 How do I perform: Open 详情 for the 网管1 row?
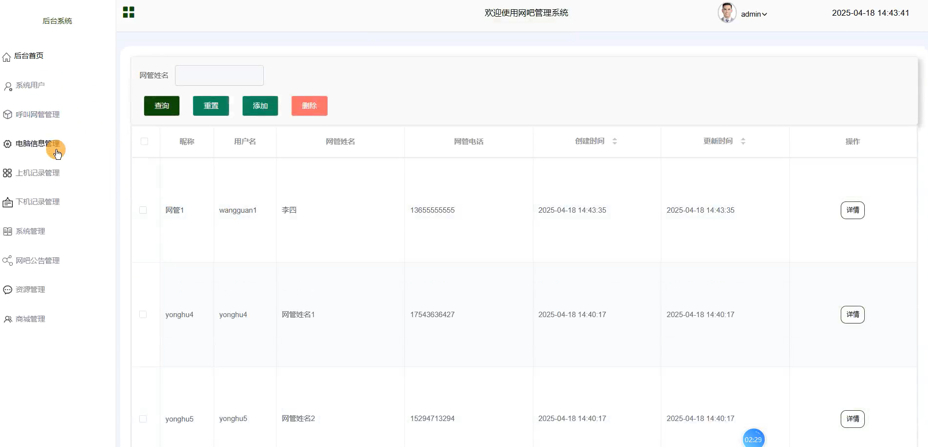[x=853, y=210]
